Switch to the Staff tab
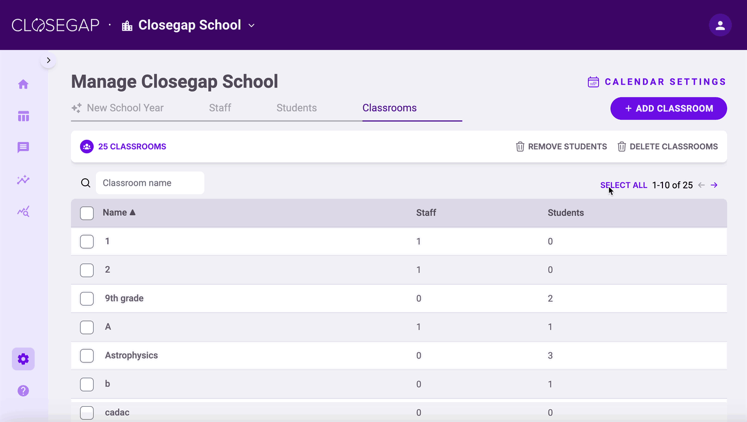 pos(220,108)
